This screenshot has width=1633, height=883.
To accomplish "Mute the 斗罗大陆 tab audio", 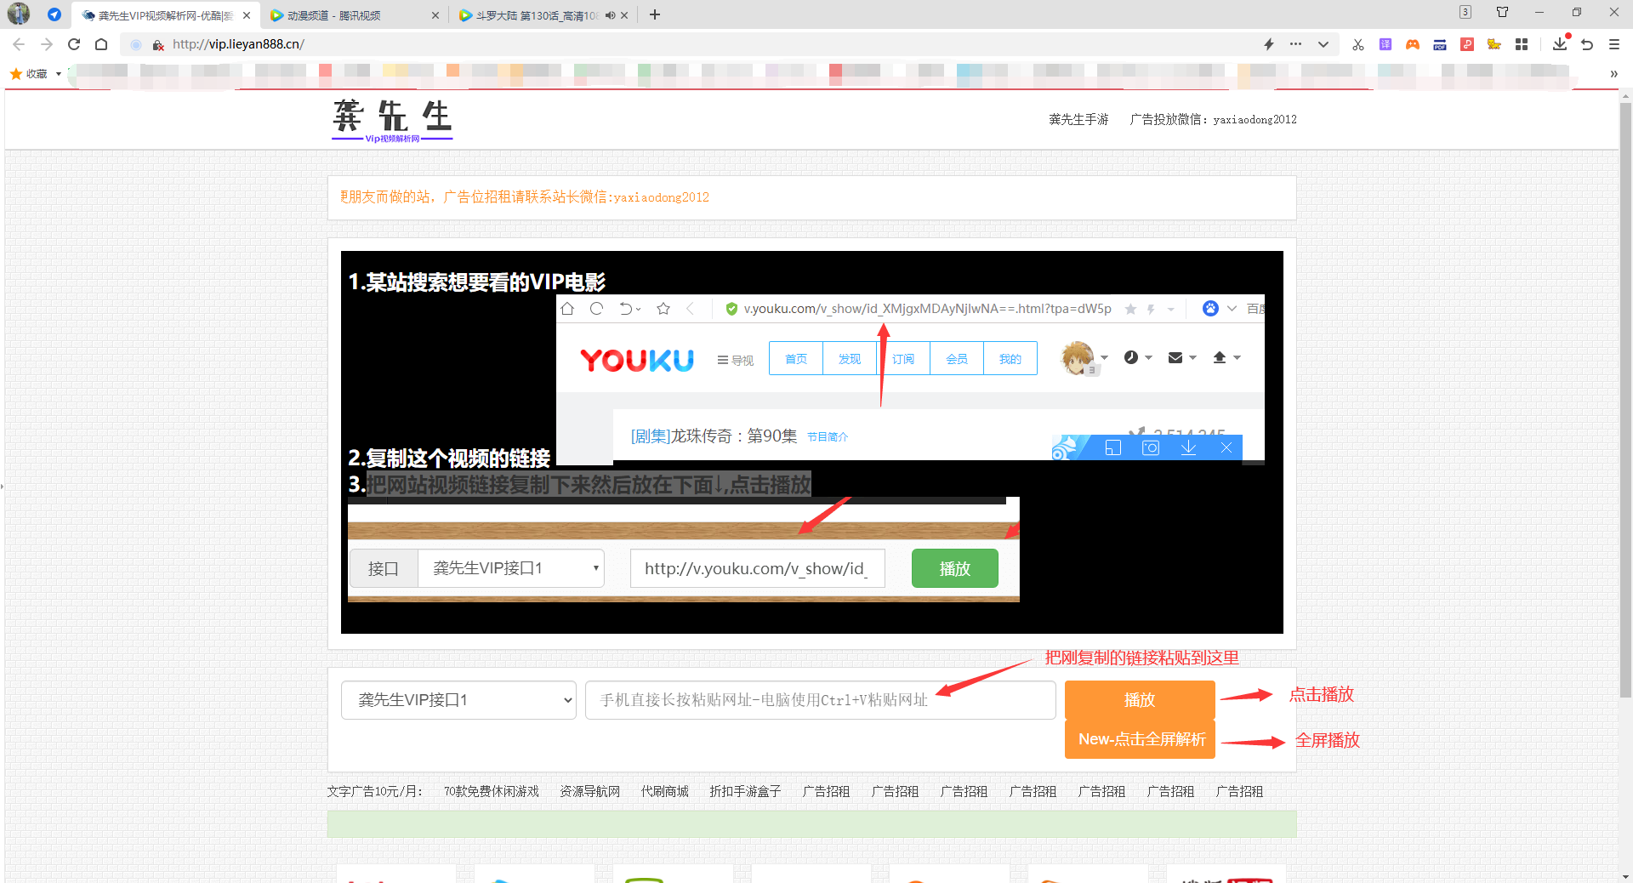I will [610, 15].
